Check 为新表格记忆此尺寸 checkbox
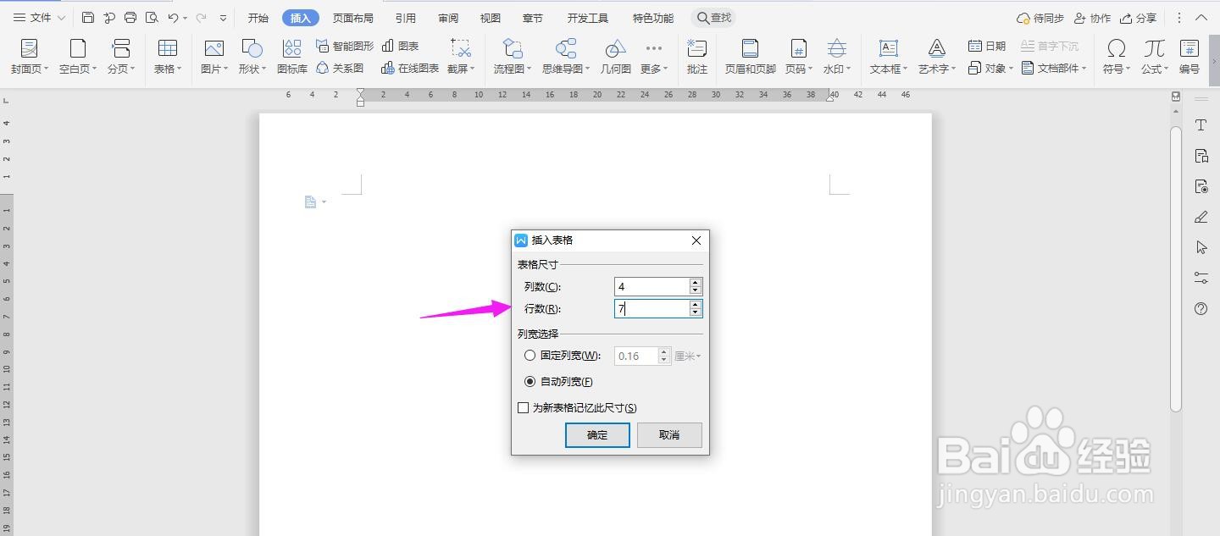Viewport: 1220px width, 536px height. click(524, 408)
